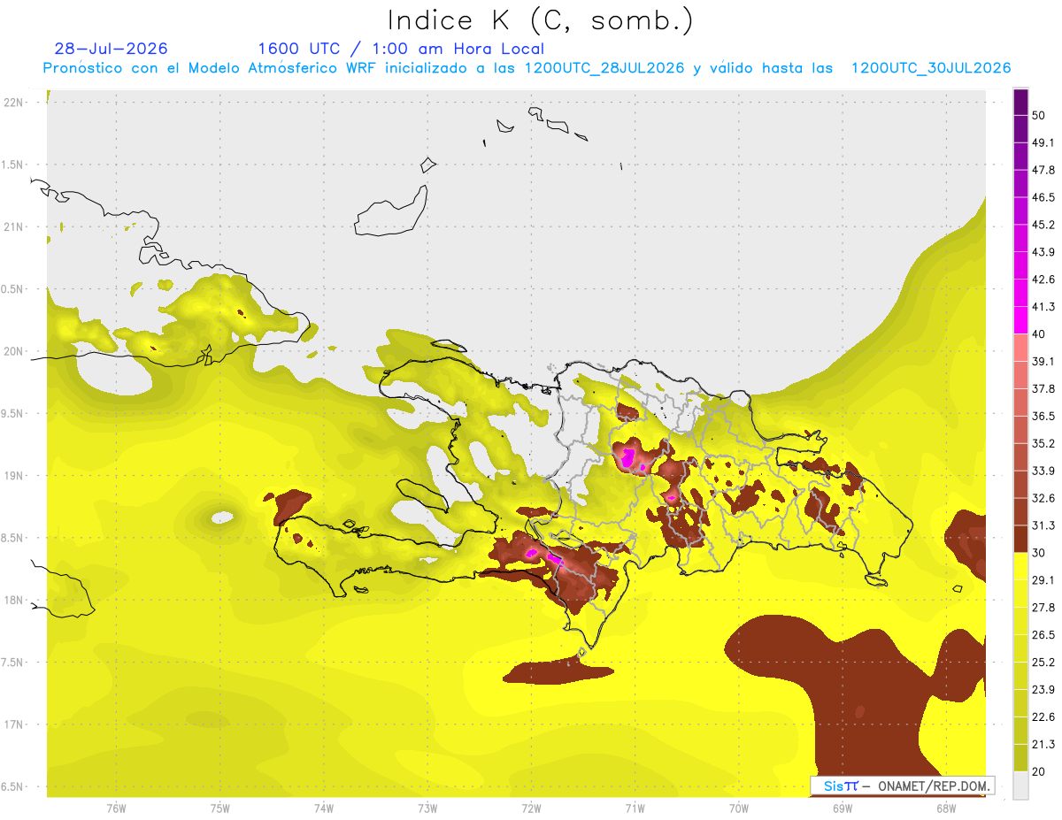Click the longitude axis label "76W"
Viewport: 1062px width, 820px height.
point(116,809)
